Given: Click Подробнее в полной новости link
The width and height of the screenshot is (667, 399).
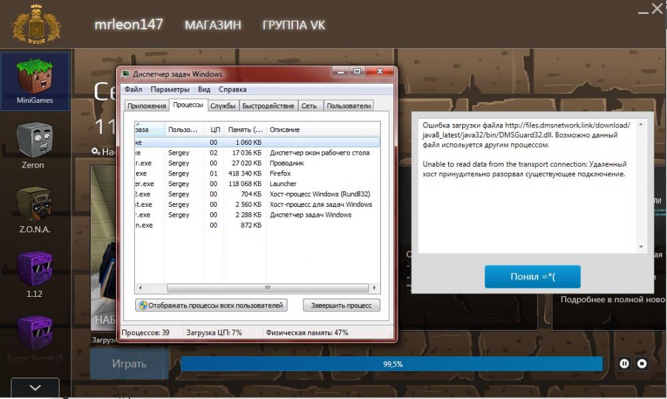Looking at the screenshot, I should click(x=613, y=300).
